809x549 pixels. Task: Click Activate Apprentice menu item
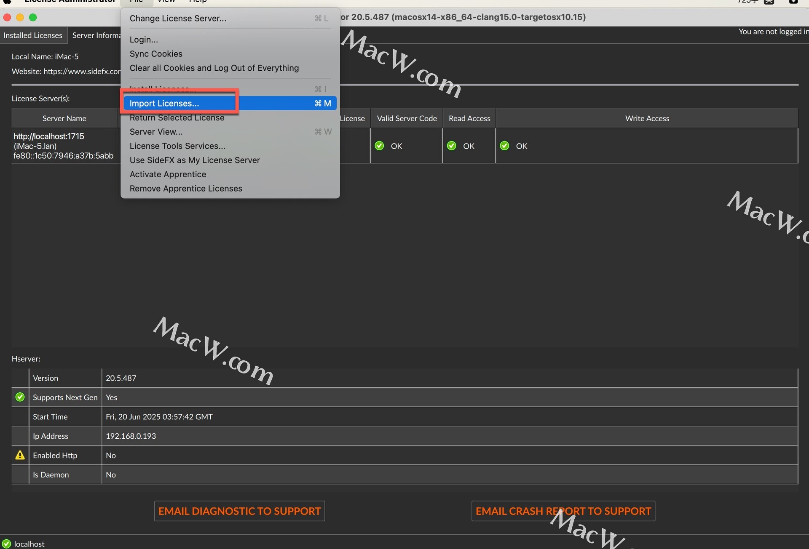(x=168, y=174)
